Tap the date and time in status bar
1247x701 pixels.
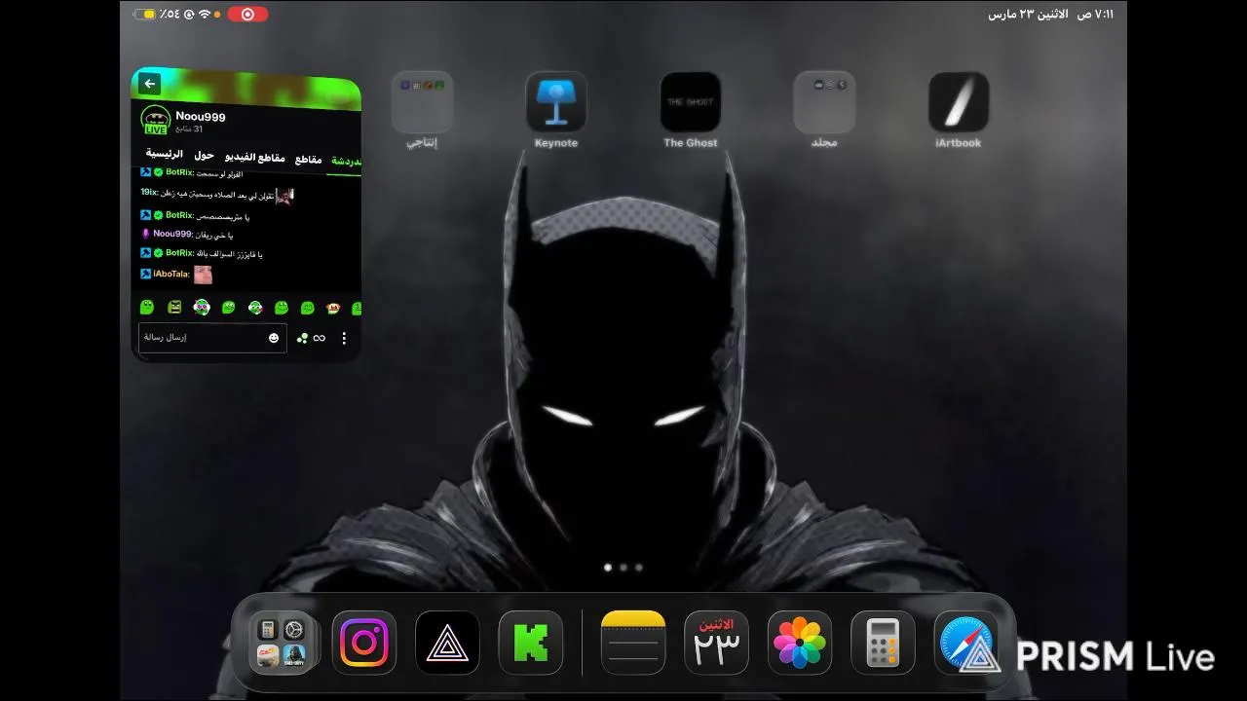(x=1051, y=14)
